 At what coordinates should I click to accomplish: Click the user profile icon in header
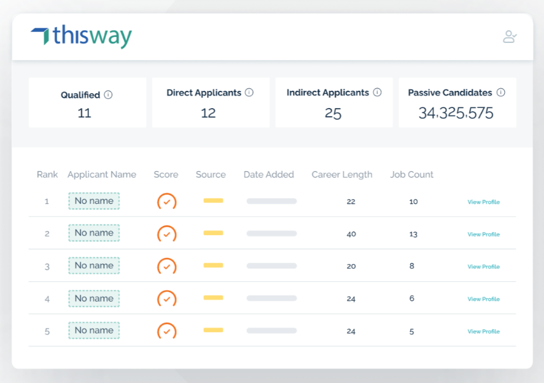(509, 37)
